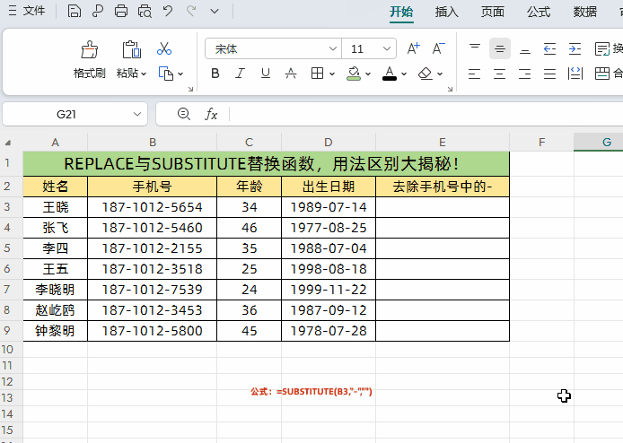This screenshot has width=623, height=443.
Task: Decrease font size with A- icon
Action: point(438,48)
